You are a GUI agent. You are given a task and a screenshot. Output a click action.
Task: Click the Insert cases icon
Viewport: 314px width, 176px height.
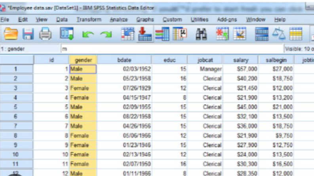pos(222,34)
